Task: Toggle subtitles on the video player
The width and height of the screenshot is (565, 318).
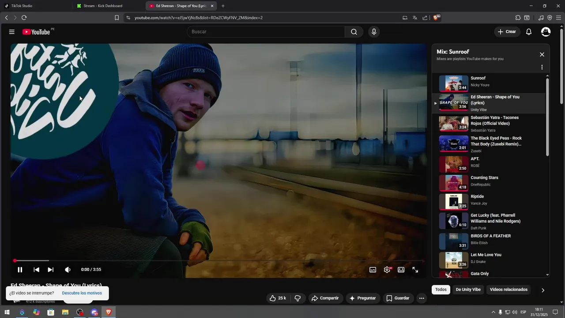Action: (x=373, y=270)
